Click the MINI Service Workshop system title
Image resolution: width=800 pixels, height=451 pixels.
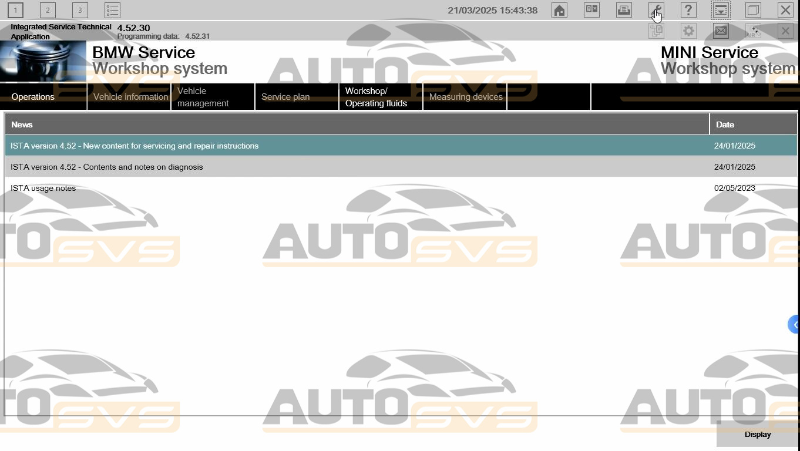(728, 60)
